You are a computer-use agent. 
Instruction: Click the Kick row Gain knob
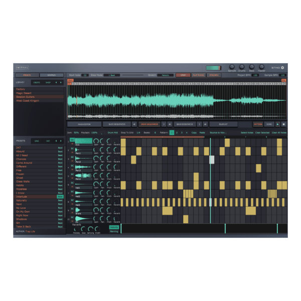point(96,141)
